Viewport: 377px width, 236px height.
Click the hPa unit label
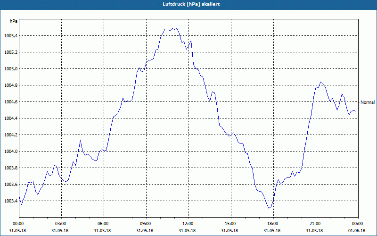click(x=14, y=21)
